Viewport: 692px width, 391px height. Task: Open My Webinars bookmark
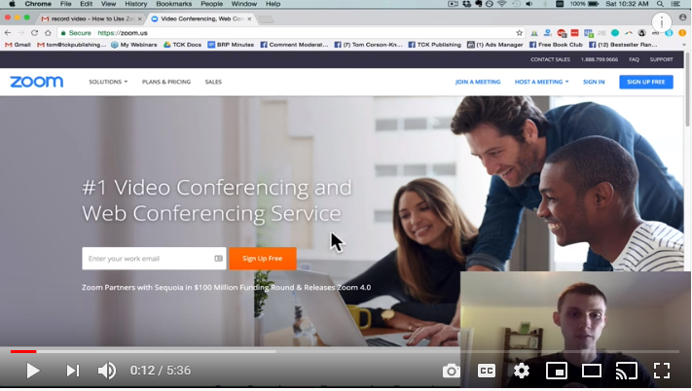(134, 45)
